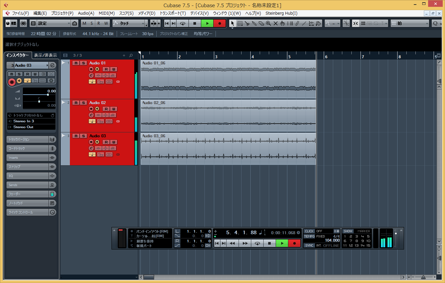This screenshot has width=445, height=283.
Task: Enable Write automation on Audio 03 track
Action: (x=114, y=142)
